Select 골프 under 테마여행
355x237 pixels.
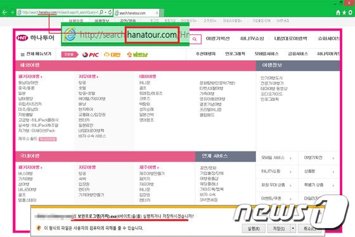143,88
